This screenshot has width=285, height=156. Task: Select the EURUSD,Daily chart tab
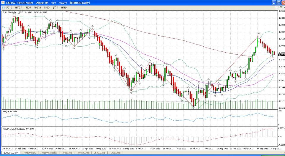[10, 152]
